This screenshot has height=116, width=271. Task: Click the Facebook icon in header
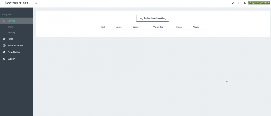pyautogui.click(x=239, y=3)
